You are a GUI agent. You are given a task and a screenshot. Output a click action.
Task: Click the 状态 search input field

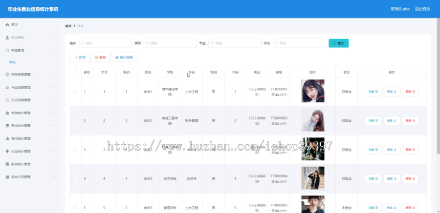pos(299,43)
